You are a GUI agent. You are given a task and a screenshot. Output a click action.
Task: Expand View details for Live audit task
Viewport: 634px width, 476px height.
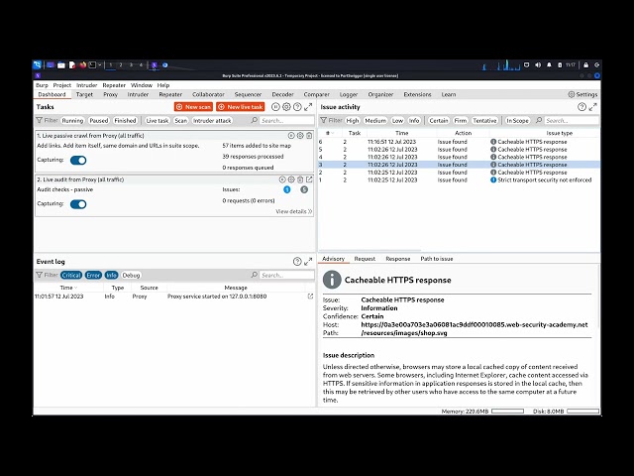pos(294,211)
